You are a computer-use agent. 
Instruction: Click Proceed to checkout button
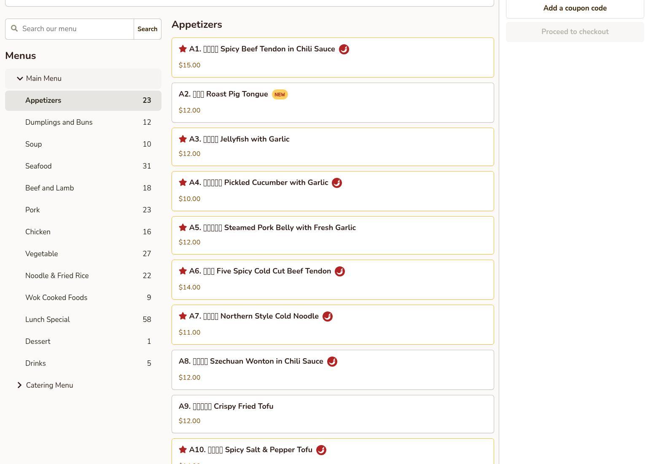coord(575,32)
